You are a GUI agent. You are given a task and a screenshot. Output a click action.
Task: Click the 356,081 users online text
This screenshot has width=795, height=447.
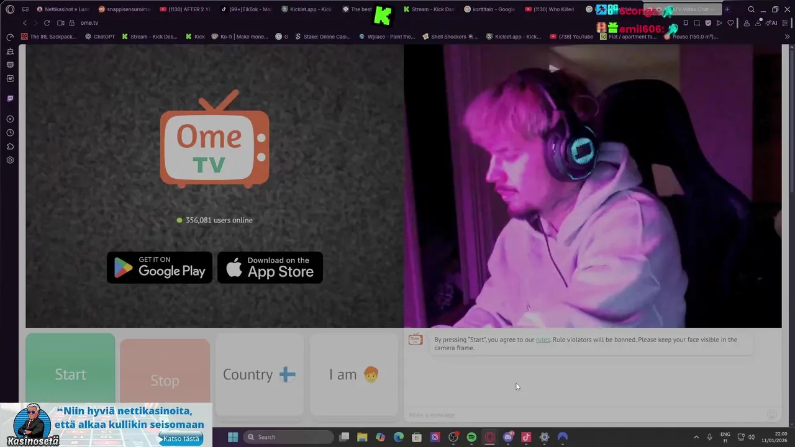pyautogui.click(x=219, y=220)
